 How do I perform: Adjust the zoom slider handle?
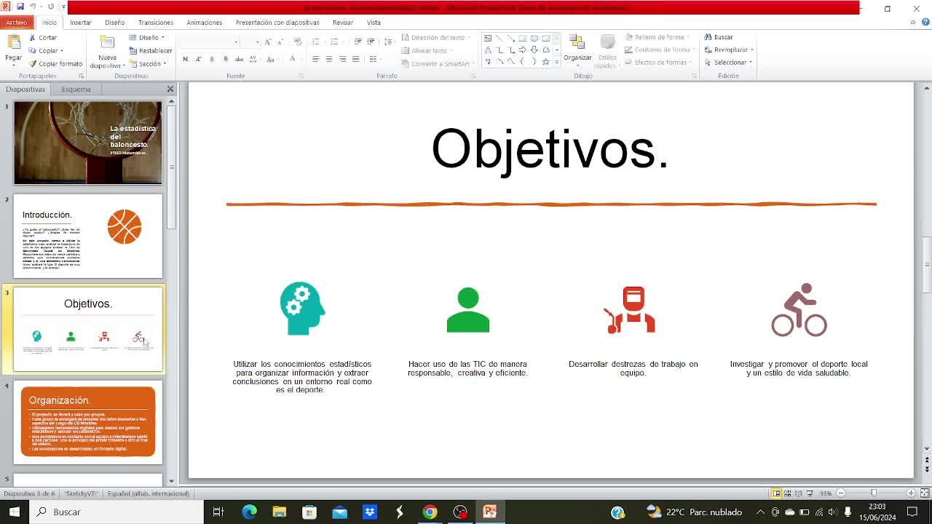click(x=874, y=493)
